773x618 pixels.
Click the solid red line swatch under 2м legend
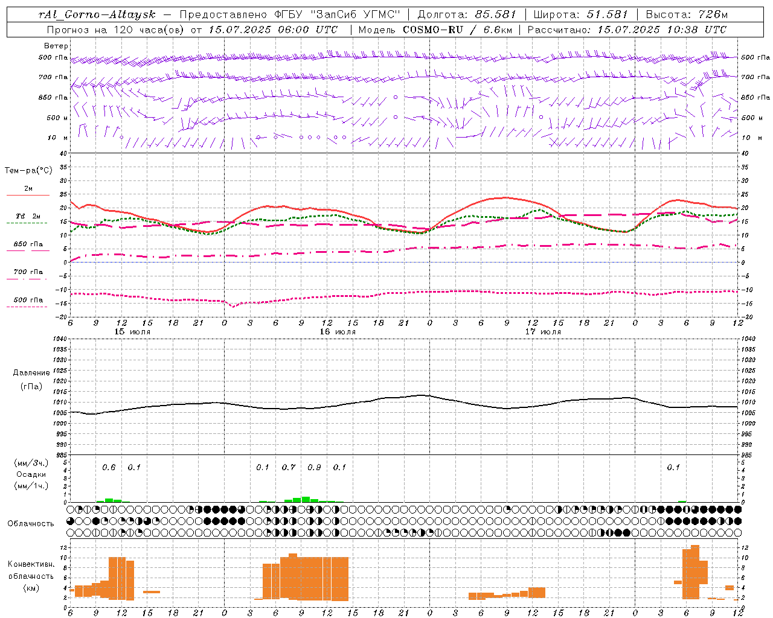point(28,196)
